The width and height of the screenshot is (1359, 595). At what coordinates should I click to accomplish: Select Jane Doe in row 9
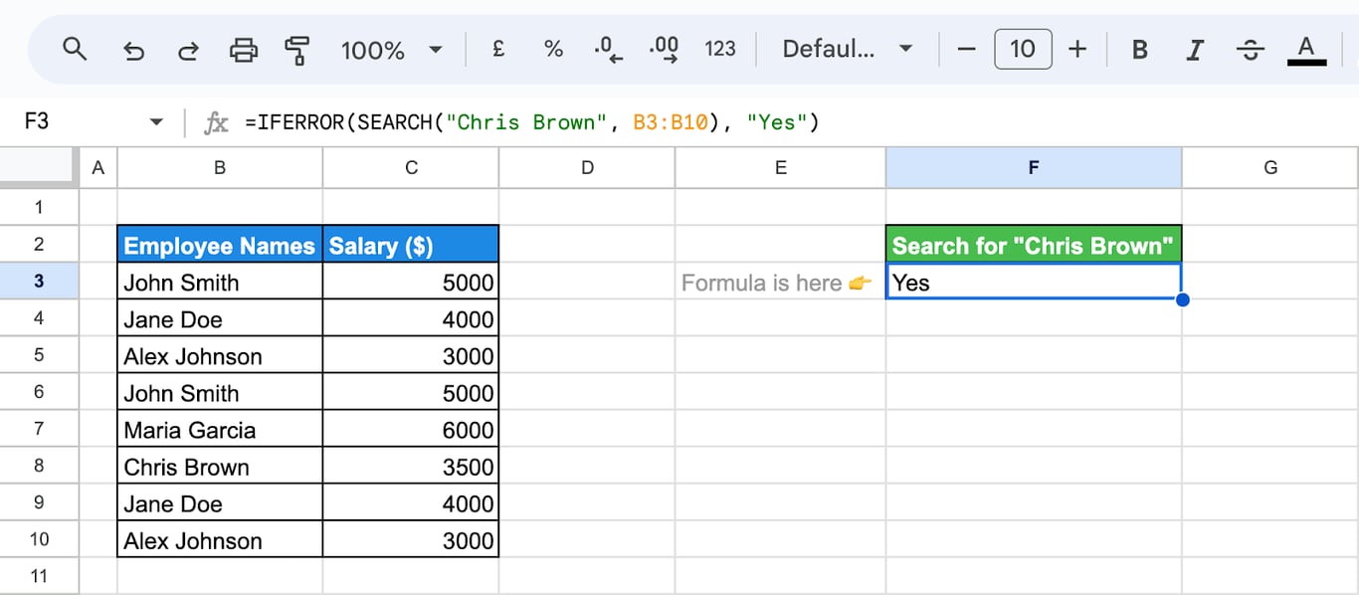tap(220, 503)
